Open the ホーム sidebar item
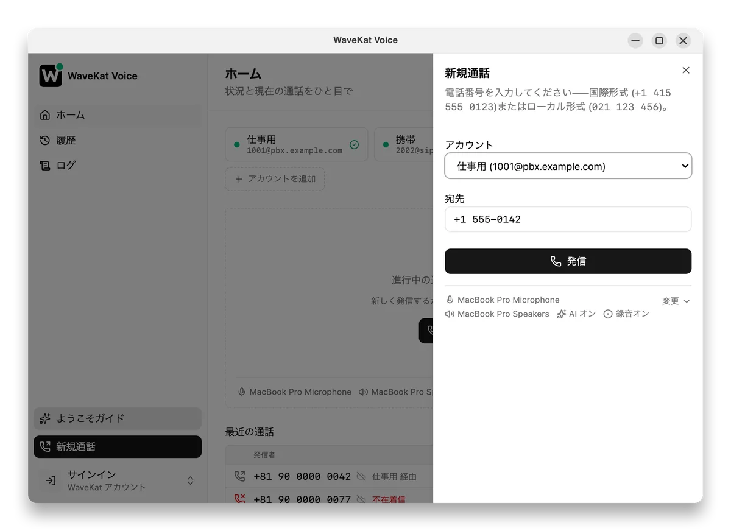 point(118,115)
